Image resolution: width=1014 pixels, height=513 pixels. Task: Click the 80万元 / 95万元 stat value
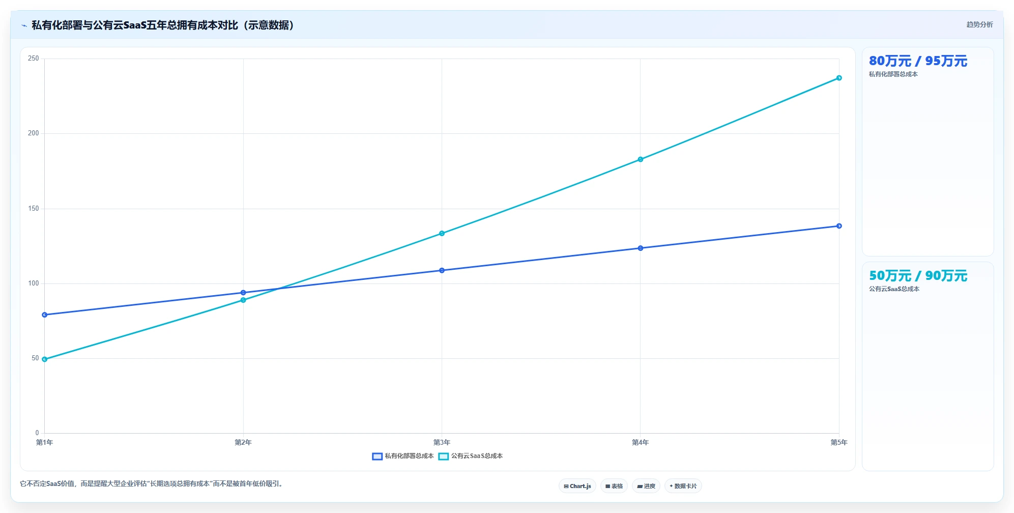(918, 61)
